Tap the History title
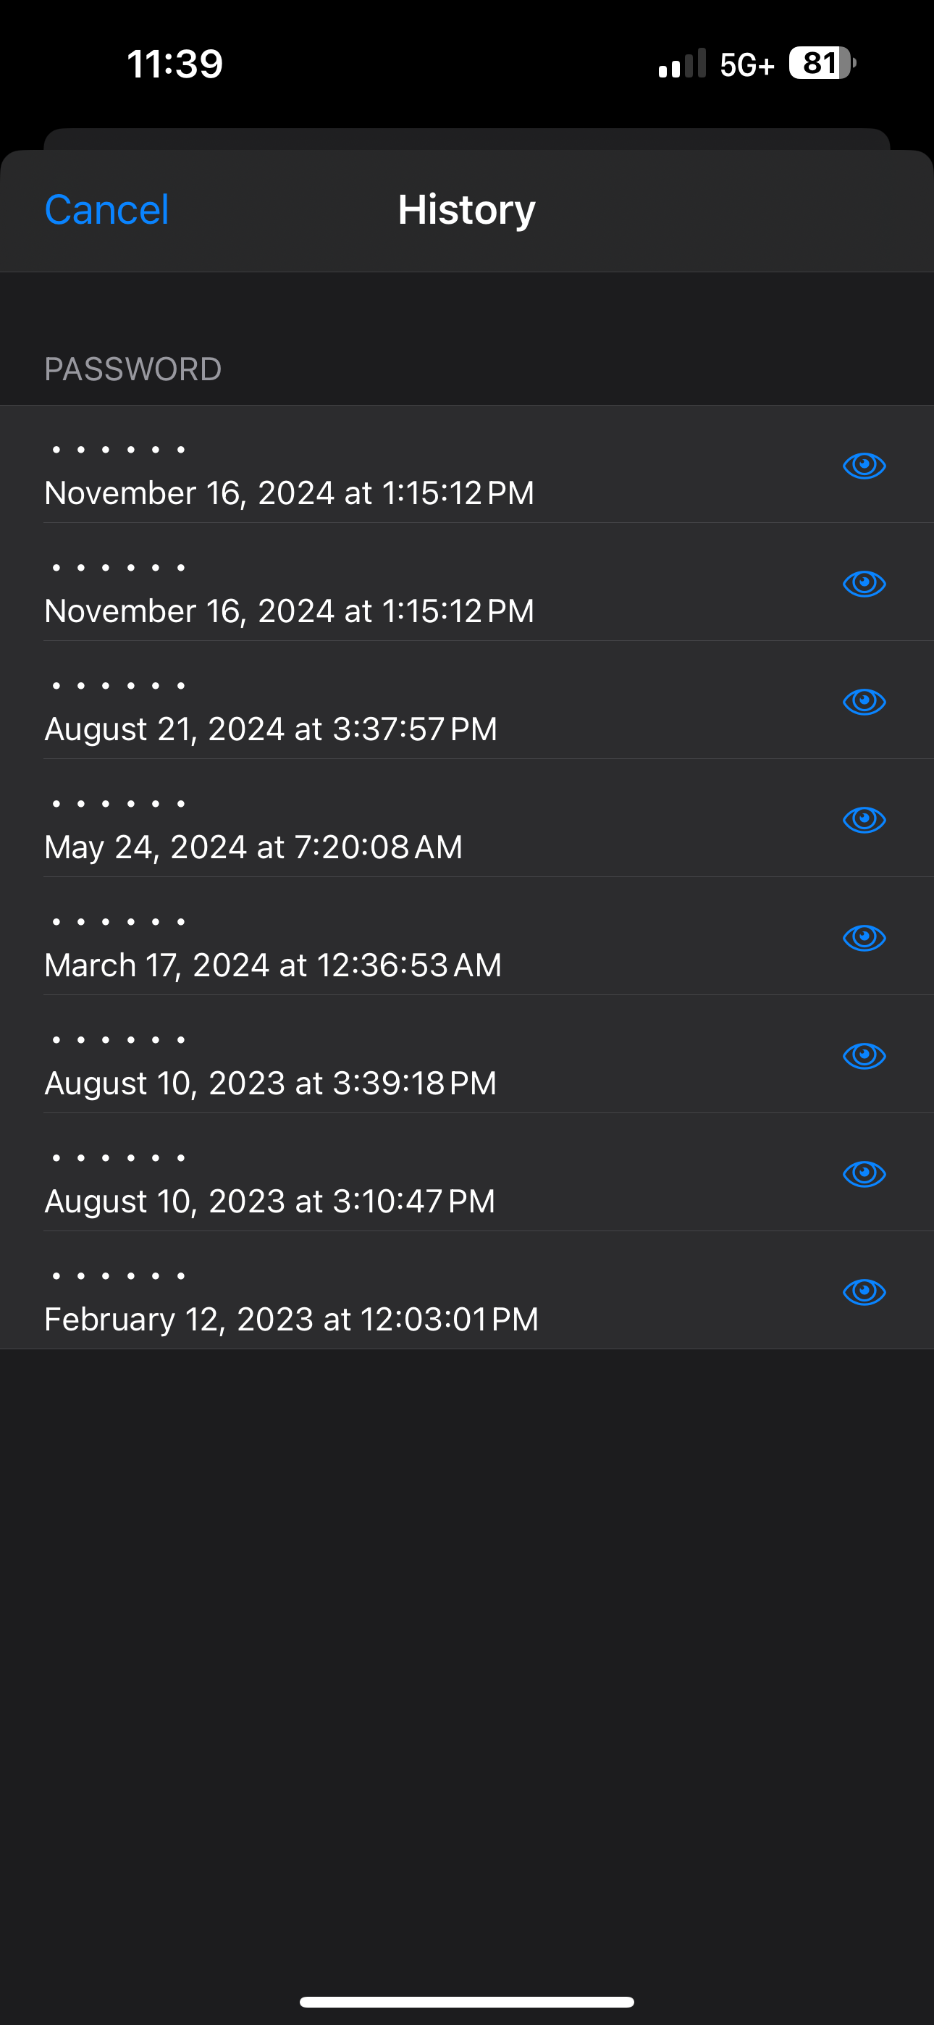This screenshot has height=2025, width=934. 466,210
